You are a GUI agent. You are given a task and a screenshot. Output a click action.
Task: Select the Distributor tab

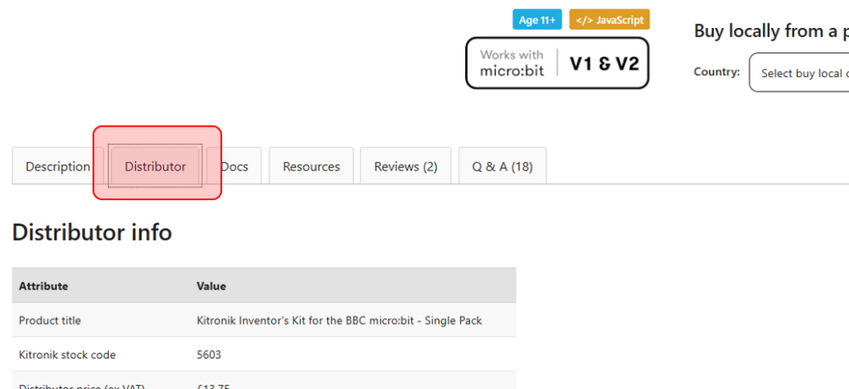tap(156, 166)
